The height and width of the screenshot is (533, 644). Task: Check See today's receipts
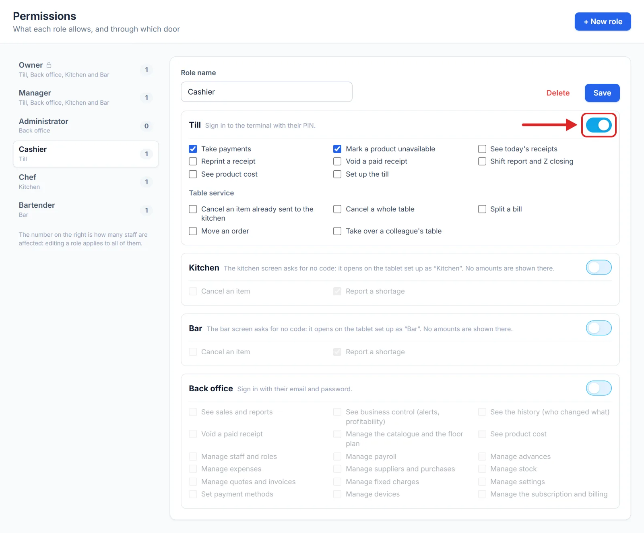482,149
